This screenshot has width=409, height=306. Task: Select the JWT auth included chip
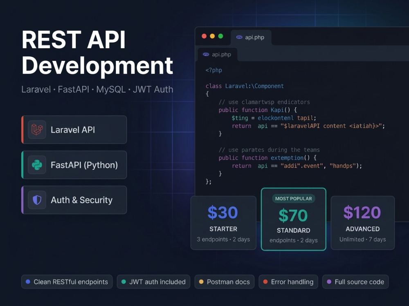tap(153, 282)
